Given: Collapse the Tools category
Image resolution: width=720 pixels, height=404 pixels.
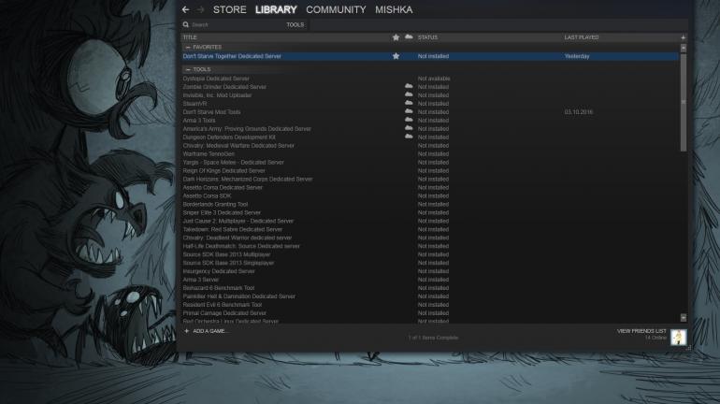Looking at the screenshot, I should (x=188, y=69).
